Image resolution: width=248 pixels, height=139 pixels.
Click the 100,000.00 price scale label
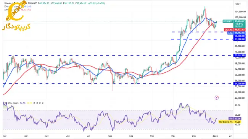[x=240, y=18]
